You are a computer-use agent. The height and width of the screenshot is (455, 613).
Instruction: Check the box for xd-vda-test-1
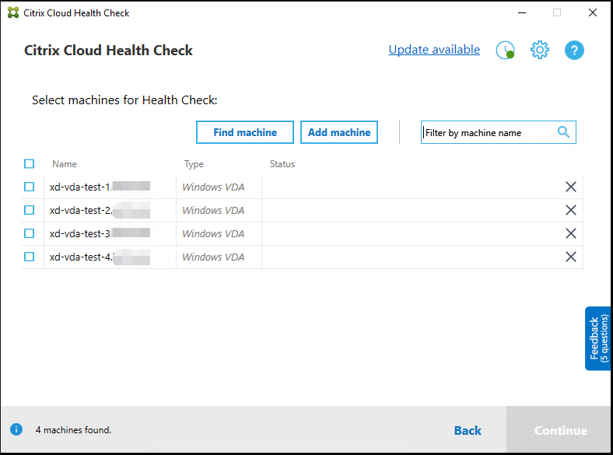pyautogui.click(x=30, y=187)
